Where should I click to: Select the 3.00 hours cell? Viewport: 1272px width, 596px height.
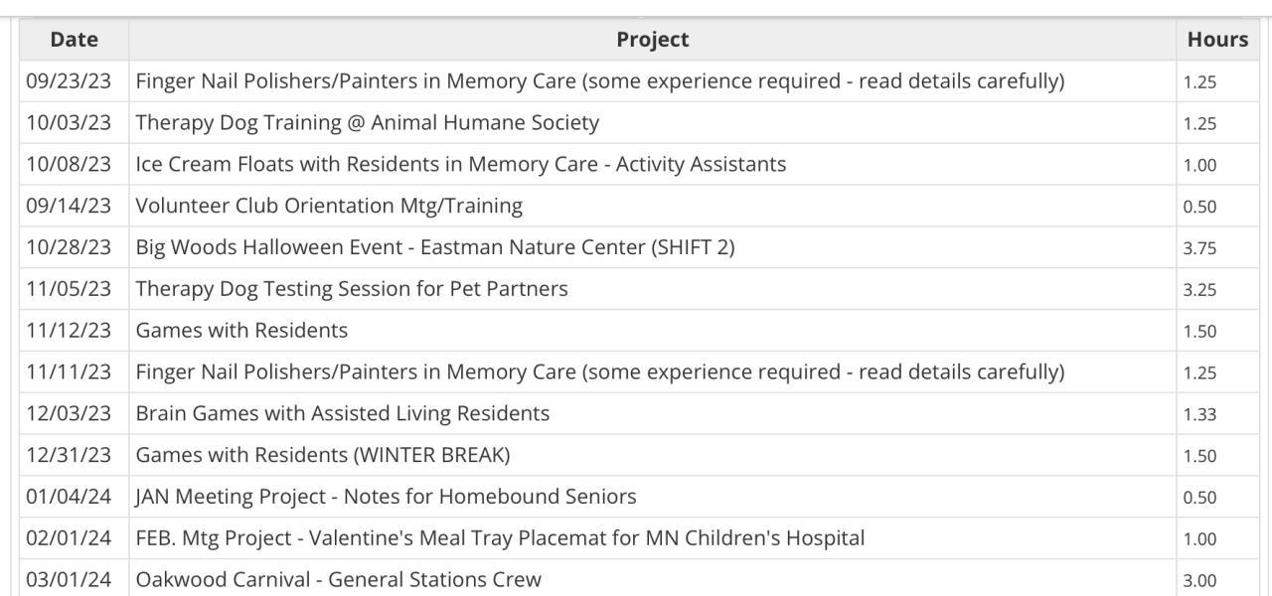(x=1199, y=580)
